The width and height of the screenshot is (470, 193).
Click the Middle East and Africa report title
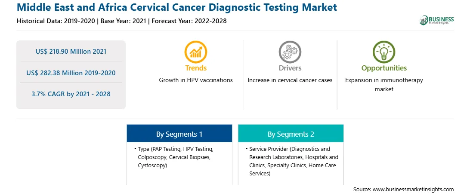(177, 7)
